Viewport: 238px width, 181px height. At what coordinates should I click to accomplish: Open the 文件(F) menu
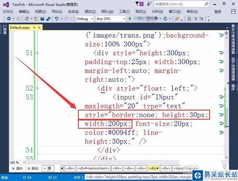coord(8,12)
